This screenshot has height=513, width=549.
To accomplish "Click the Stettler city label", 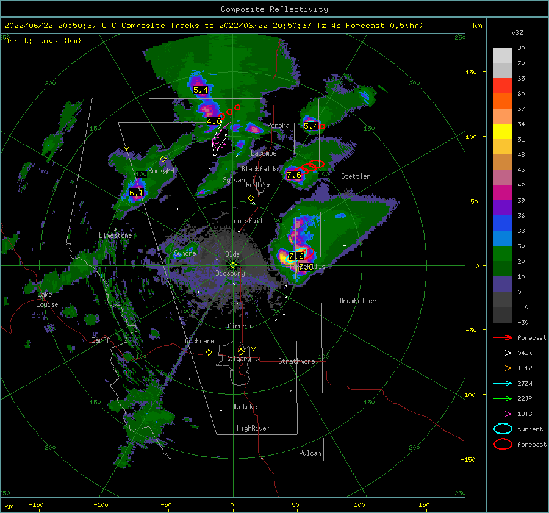I will pyautogui.click(x=356, y=176).
